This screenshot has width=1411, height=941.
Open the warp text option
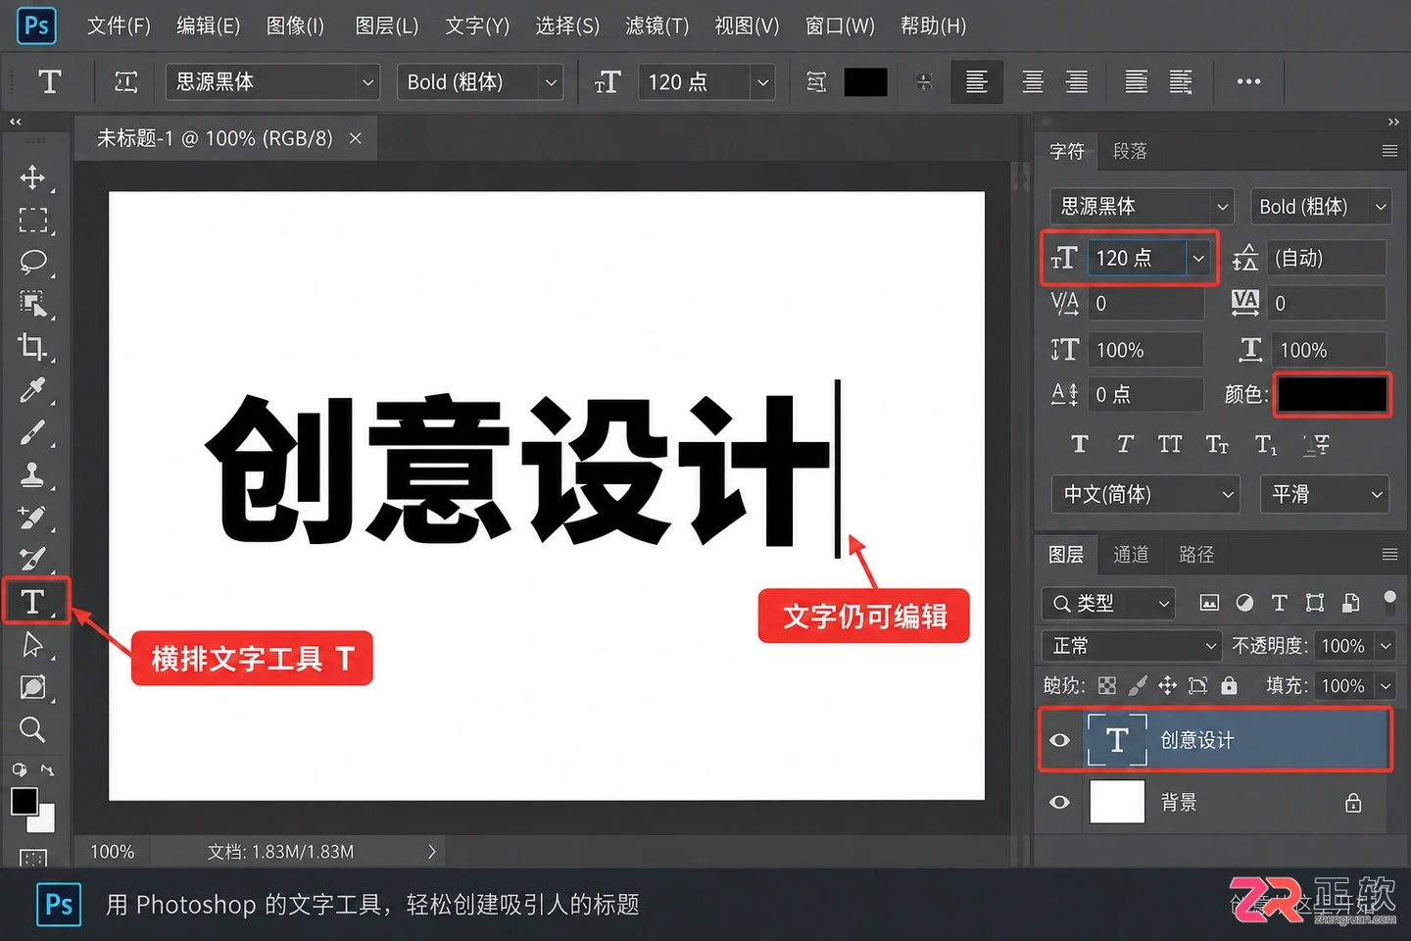tap(816, 81)
